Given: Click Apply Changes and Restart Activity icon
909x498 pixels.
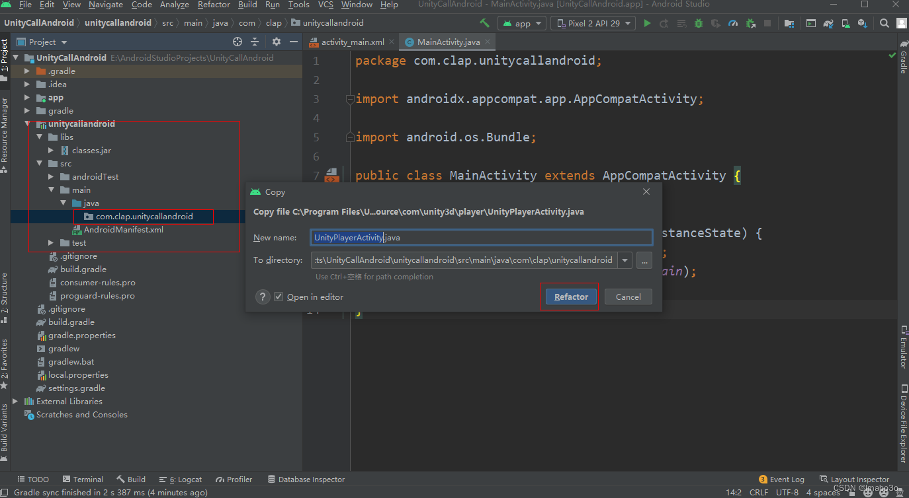Looking at the screenshot, I should pos(664,23).
